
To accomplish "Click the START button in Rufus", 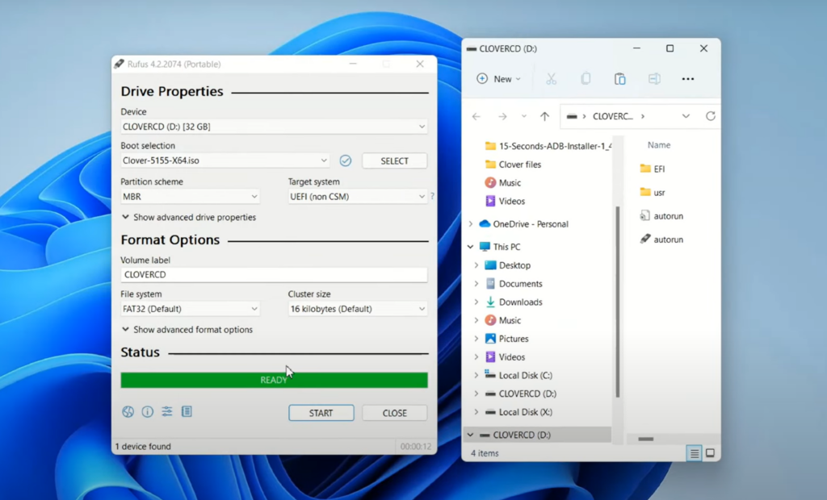I will pos(321,413).
